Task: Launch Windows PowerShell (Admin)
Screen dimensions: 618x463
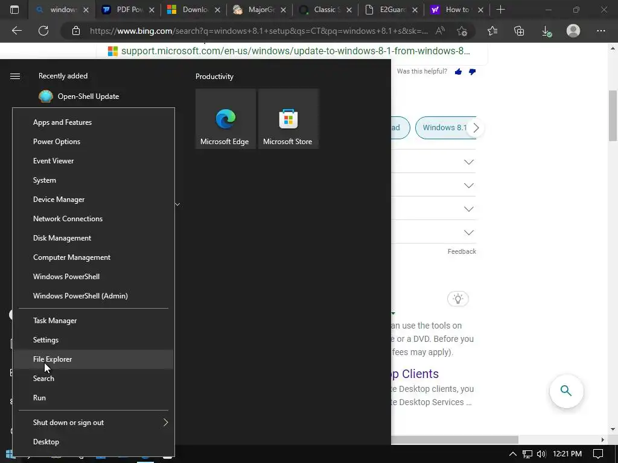Action: pyautogui.click(x=94, y=296)
